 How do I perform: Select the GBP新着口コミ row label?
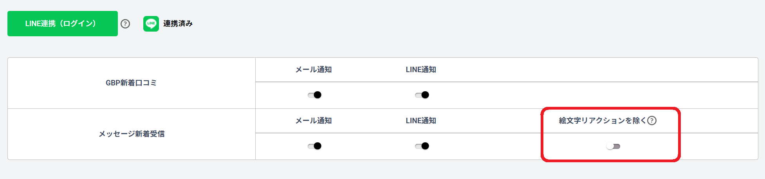pyautogui.click(x=131, y=83)
